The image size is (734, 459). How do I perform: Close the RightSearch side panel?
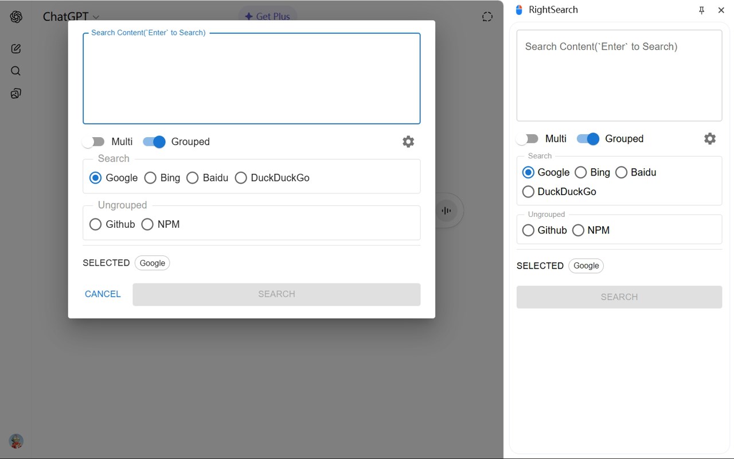(x=721, y=10)
